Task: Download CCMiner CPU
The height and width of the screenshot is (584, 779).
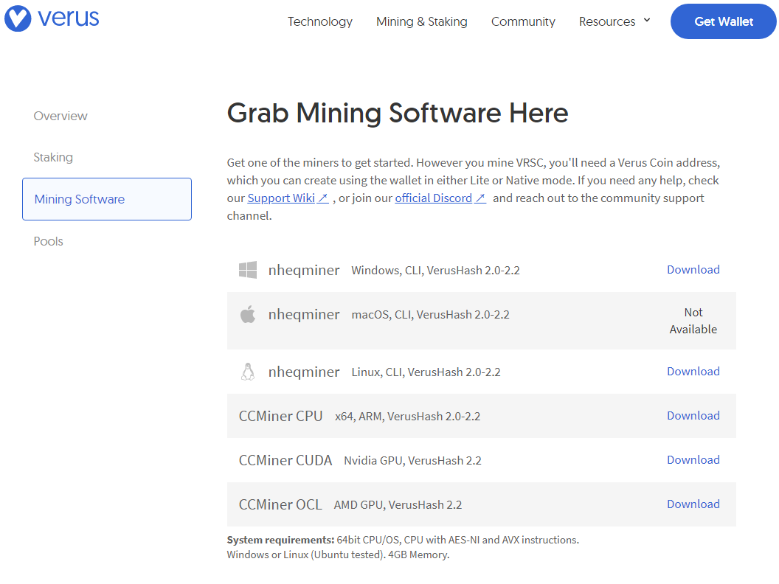Action: pos(693,416)
